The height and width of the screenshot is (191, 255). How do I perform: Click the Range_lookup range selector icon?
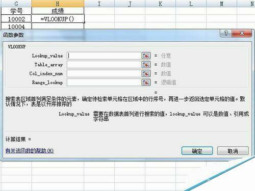click(x=146, y=83)
